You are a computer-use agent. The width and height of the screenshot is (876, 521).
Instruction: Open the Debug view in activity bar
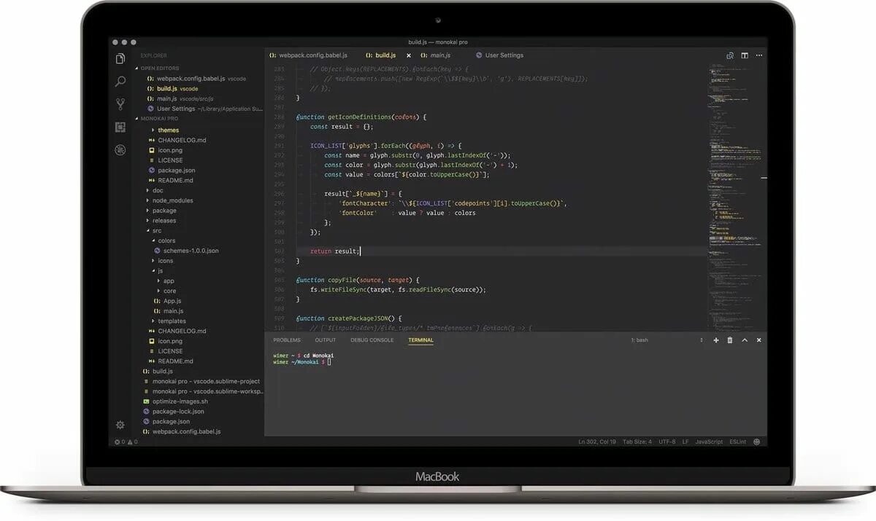[120, 149]
